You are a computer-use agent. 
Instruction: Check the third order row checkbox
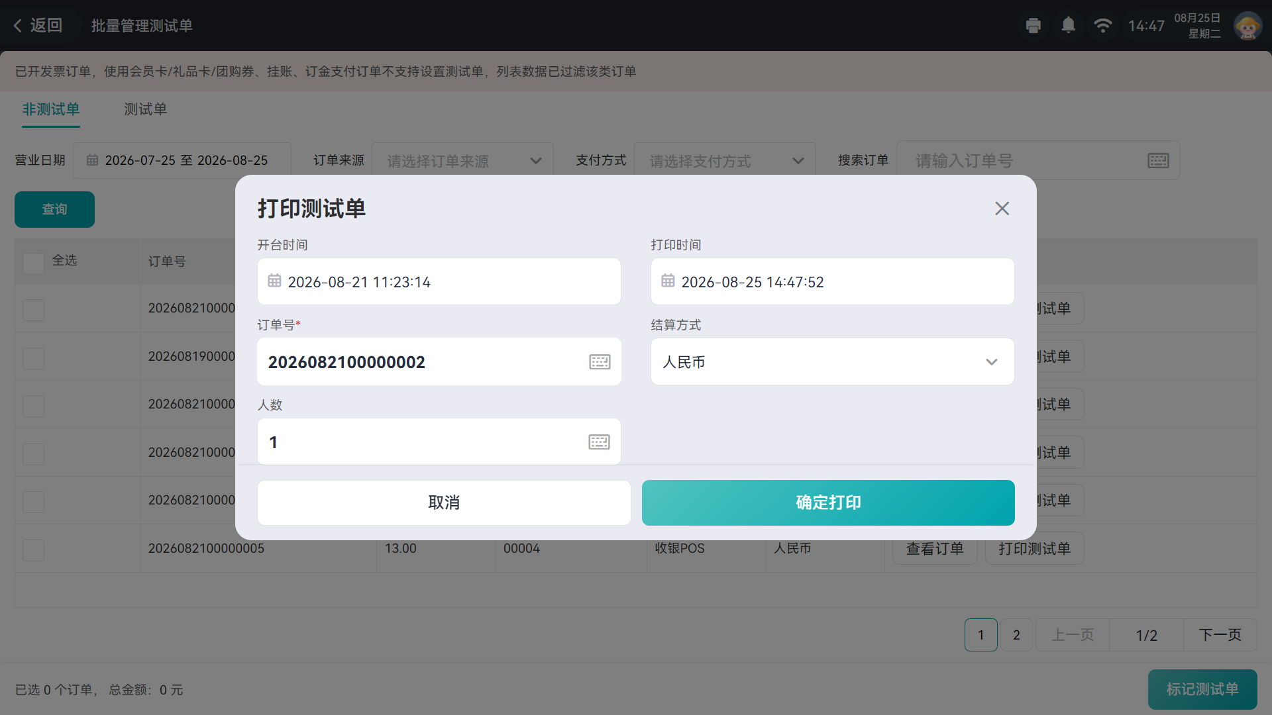pyautogui.click(x=33, y=406)
